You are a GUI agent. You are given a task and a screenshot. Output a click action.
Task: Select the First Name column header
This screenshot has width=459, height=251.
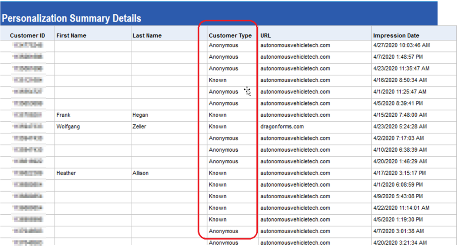pos(71,35)
